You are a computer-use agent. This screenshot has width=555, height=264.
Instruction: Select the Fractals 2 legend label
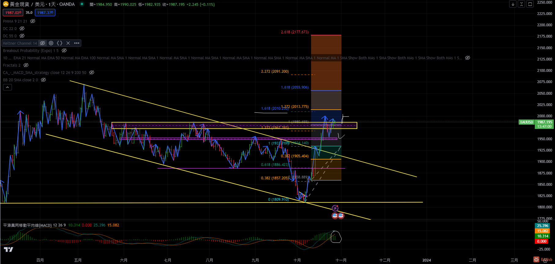[12, 65]
